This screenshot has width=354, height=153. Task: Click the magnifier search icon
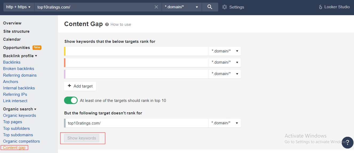[x=210, y=7]
